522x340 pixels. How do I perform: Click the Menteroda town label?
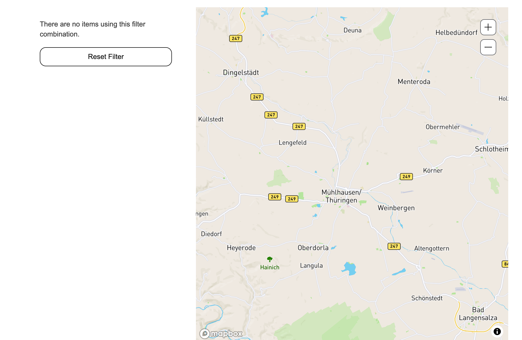coord(414,82)
